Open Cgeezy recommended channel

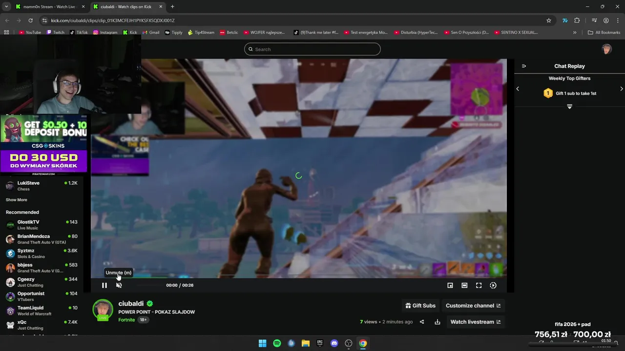42,282
